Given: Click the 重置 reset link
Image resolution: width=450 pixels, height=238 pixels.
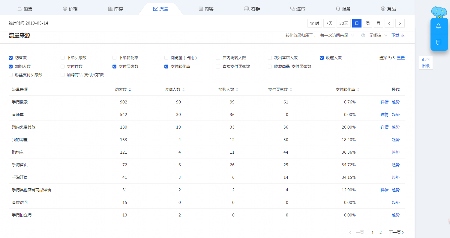Looking at the screenshot, I should click(x=401, y=58).
